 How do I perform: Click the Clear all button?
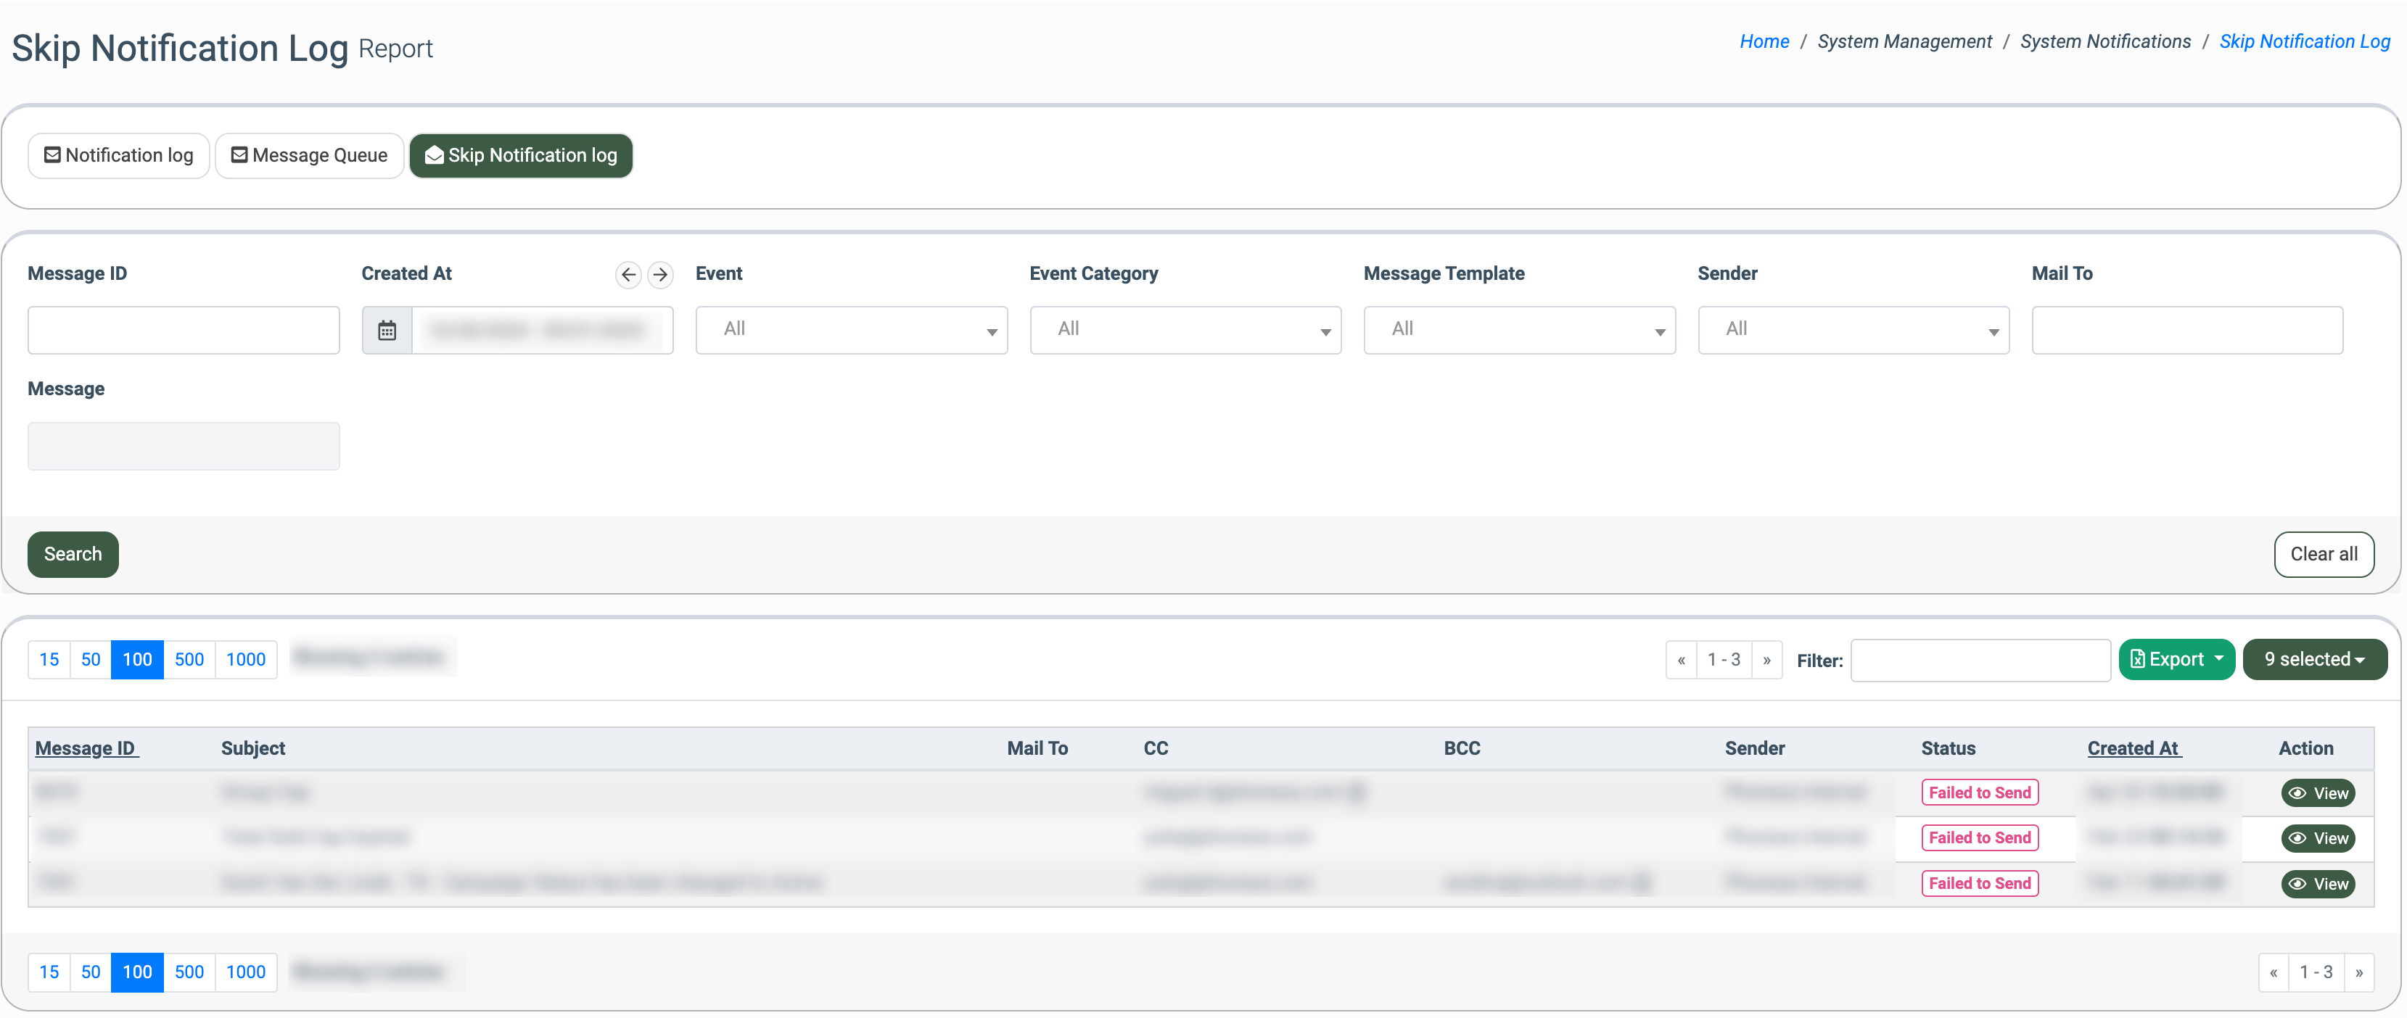[2323, 554]
